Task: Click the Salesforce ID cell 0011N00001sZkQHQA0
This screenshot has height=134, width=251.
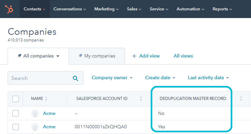Action: [x=101, y=127]
